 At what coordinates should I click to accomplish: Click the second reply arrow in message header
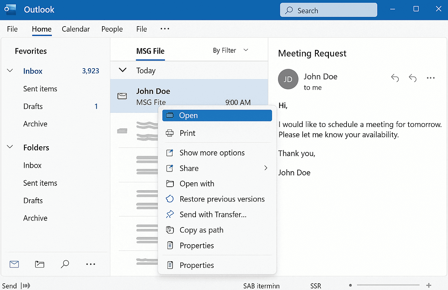click(413, 78)
